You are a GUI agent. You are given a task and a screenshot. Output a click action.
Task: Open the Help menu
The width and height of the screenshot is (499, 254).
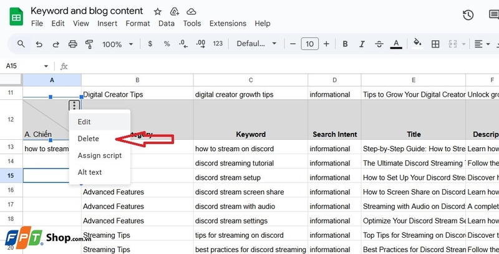[x=263, y=24]
